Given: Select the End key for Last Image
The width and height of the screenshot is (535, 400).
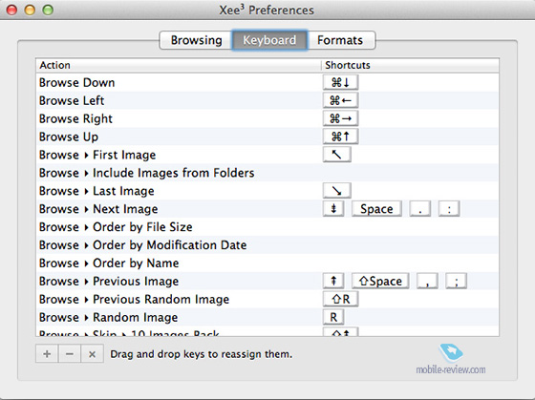Looking at the screenshot, I should click(336, 191).
